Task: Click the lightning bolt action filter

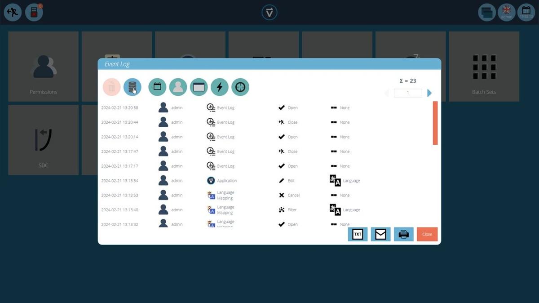Action: [219, 87]
